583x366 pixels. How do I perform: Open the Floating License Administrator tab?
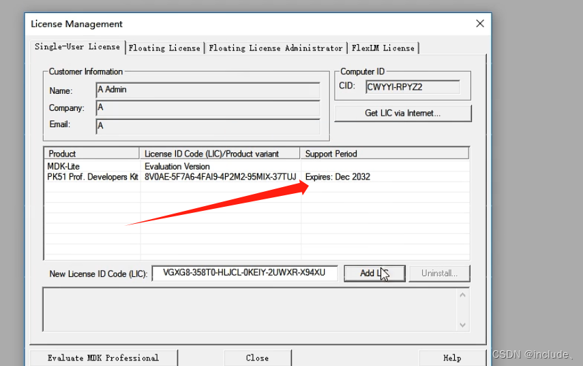275,48
